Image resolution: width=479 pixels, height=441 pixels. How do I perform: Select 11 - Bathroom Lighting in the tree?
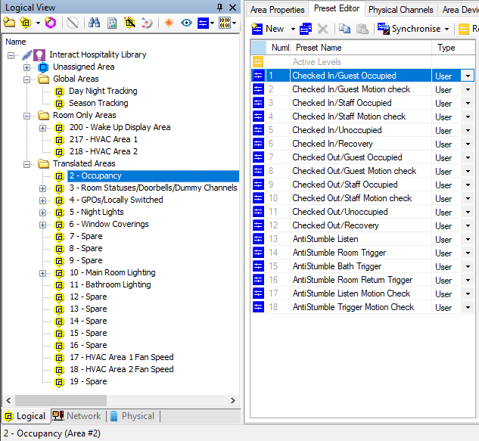click(x=110, y=284)
